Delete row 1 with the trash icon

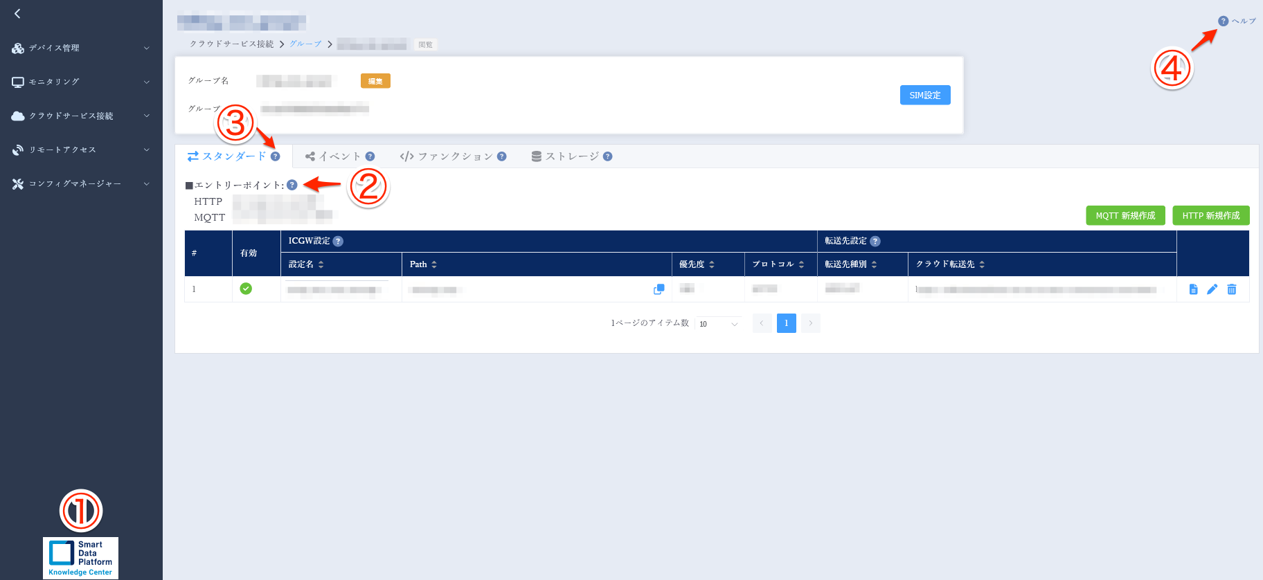1231,289
